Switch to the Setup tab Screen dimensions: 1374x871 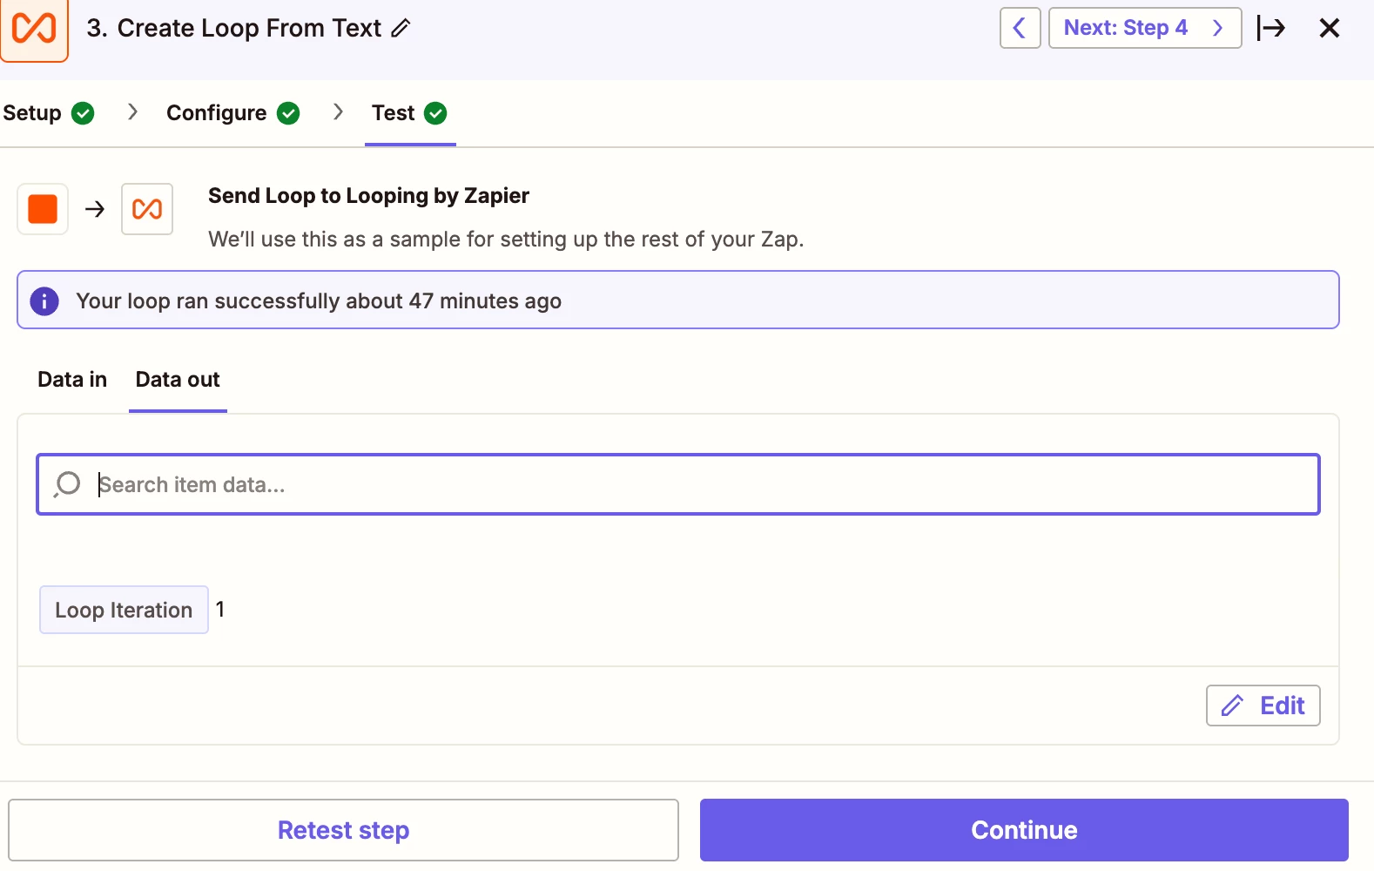click(x=32, y=113)
